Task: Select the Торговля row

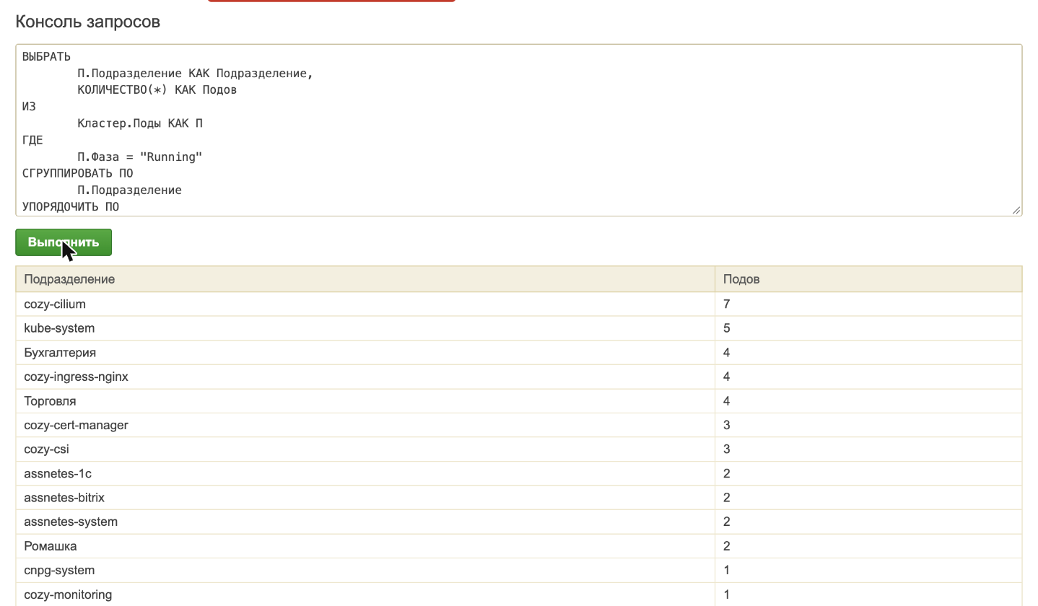Action: point(518,401)
